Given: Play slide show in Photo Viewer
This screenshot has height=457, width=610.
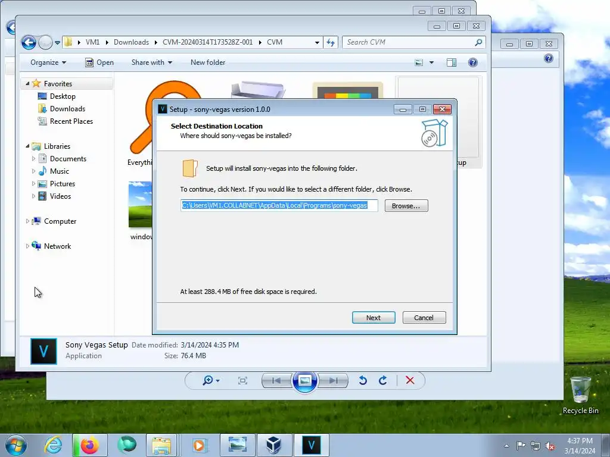Looking at the screenshot, I should tap(304, 380).
